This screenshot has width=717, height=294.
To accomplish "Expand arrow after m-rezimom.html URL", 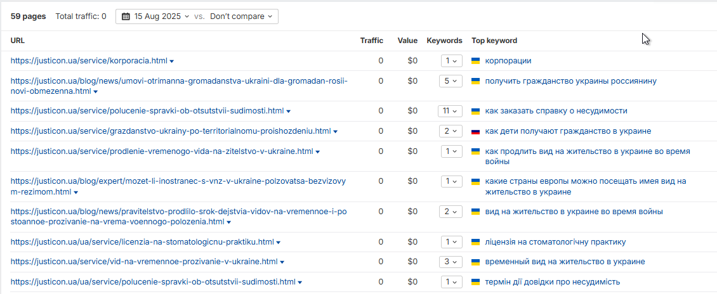I will pos(76,193).
